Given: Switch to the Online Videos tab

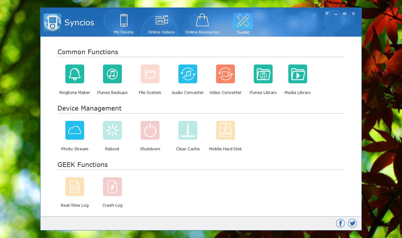Looking at the screenshot, I should click(x=161, y=24).
